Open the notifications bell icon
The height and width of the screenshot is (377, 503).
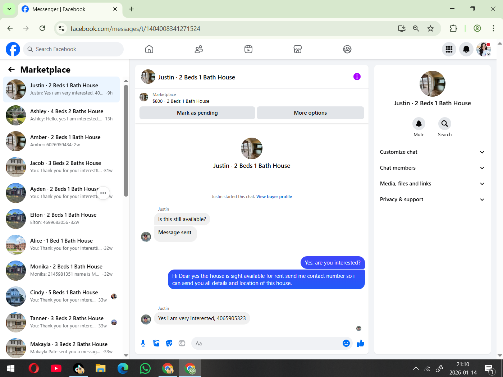click(x=466, y=49)
